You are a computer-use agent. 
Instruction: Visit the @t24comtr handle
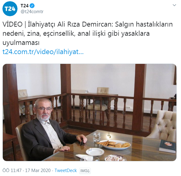coord(32,12)
